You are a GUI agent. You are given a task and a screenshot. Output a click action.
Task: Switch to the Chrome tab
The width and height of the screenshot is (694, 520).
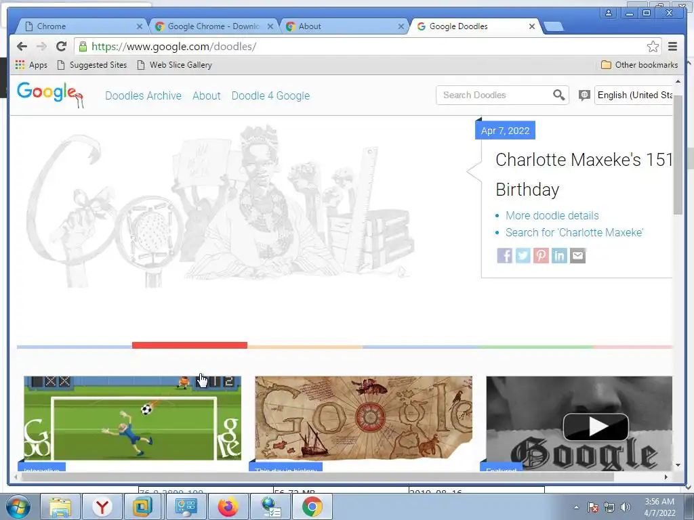82,26
